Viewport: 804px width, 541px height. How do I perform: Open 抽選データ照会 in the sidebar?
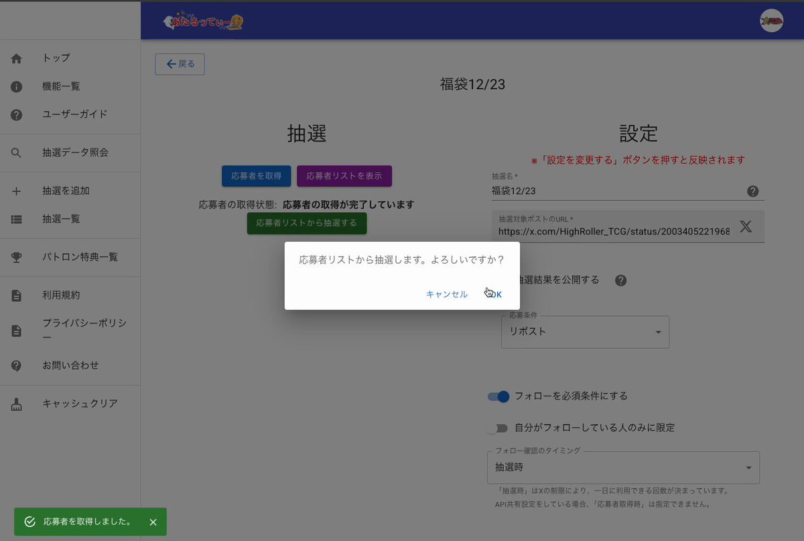pyautogui.click(x=70, y=153)
